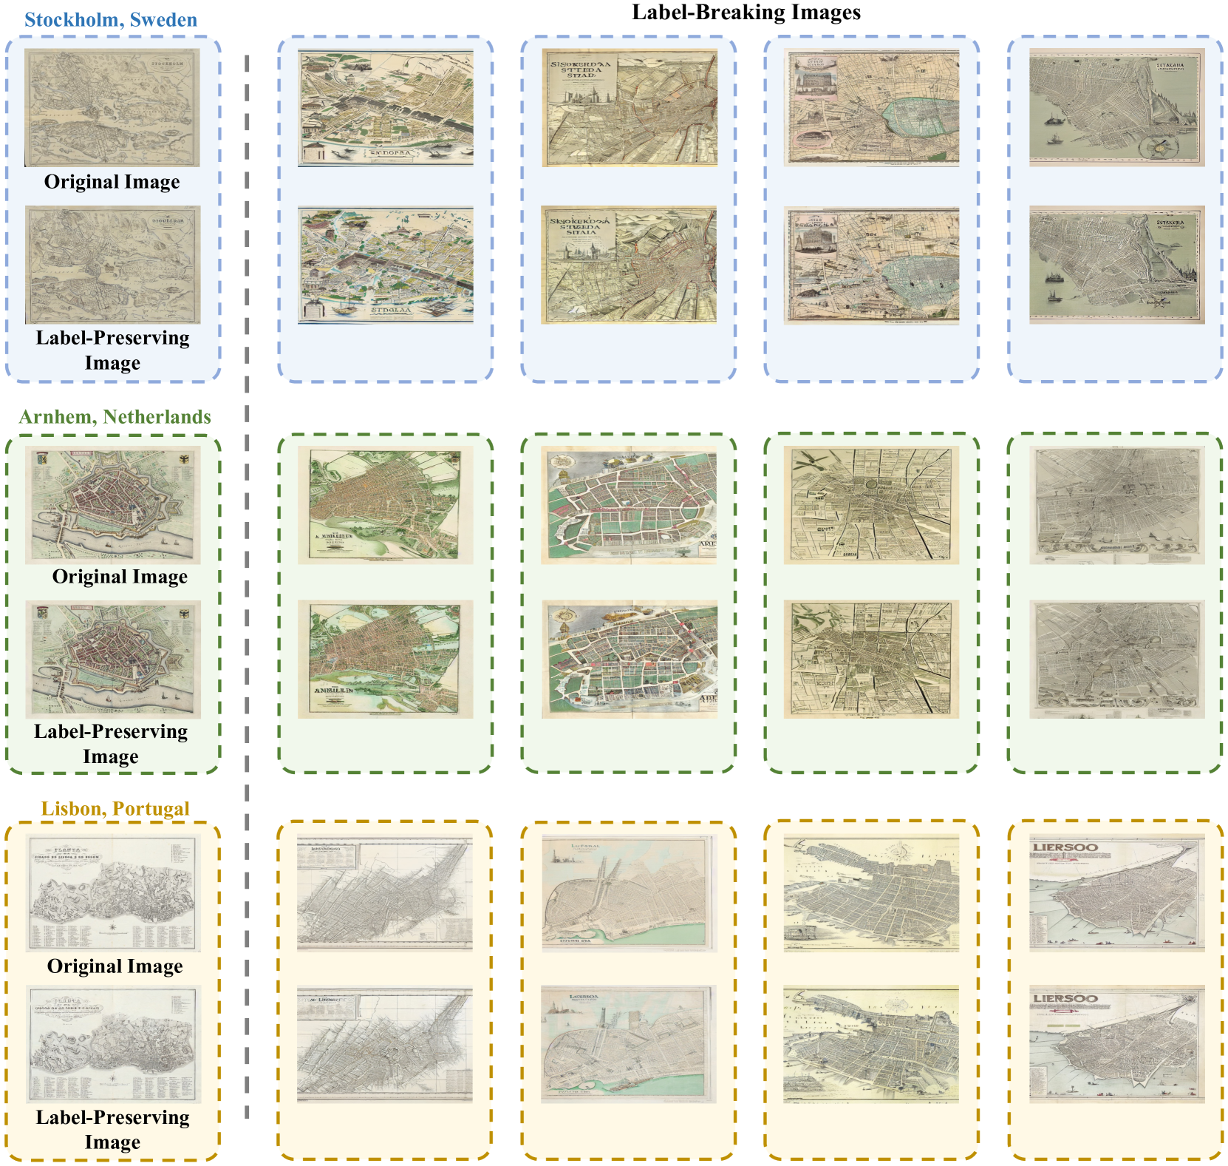Select lower Lisbon grey street map in first column
The image size is (1228, 1166).
coord(385,1044)
